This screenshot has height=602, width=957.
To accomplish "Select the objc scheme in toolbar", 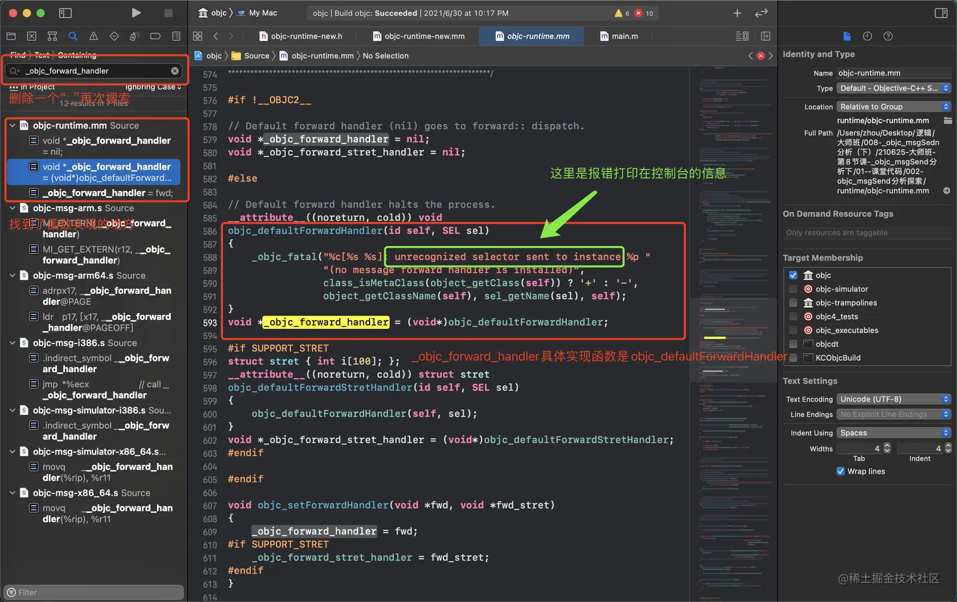I will click(x=213, y=13).
